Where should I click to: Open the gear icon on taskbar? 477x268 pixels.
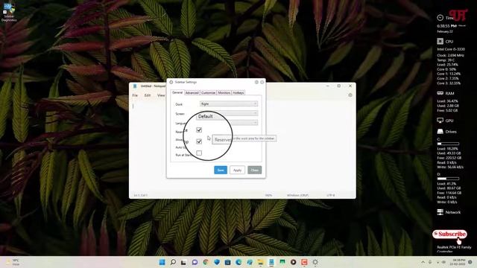(315, 262)
